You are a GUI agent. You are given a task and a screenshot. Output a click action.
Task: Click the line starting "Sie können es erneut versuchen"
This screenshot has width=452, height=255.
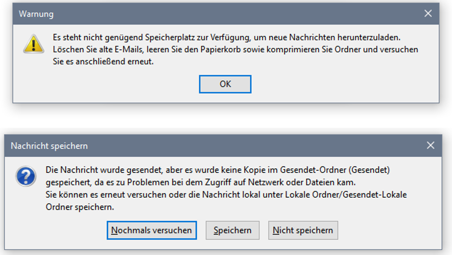tap(226, 195)
